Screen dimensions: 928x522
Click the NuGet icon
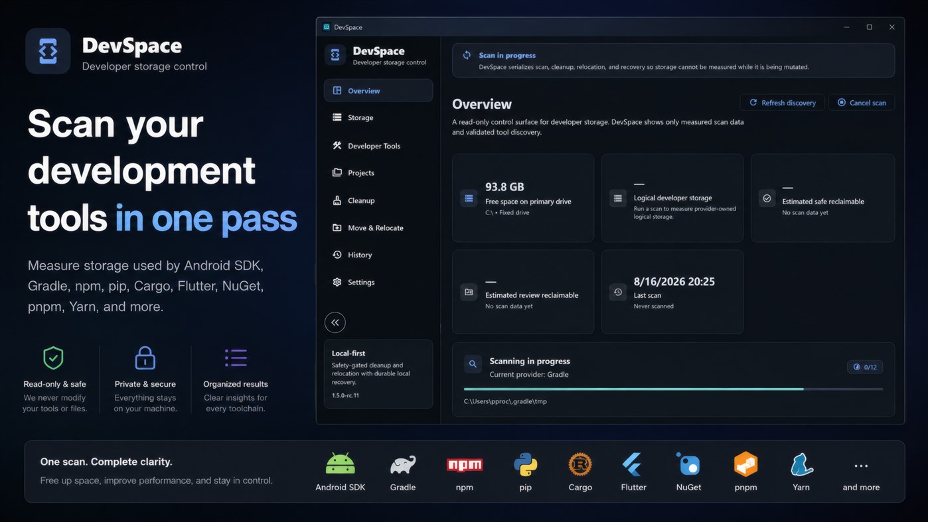[x=688, y=464]
